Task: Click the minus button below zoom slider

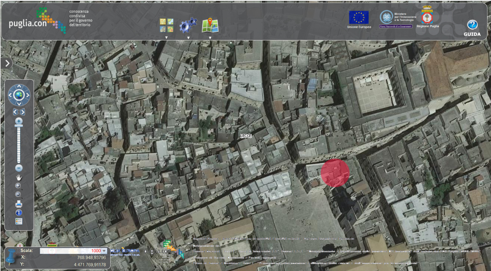Action: pos(19,168)
